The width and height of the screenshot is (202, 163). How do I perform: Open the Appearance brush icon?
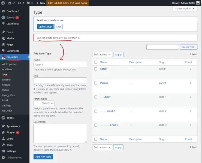coord(3,126)
